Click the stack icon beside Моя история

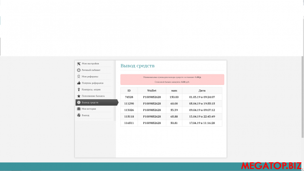point(79,109)
